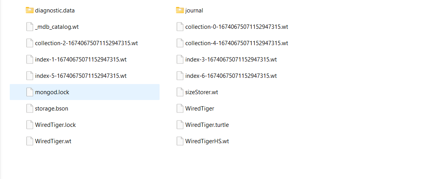Click the mongod.lock file icon
427x179 pixels.
(x=30, y=92)
